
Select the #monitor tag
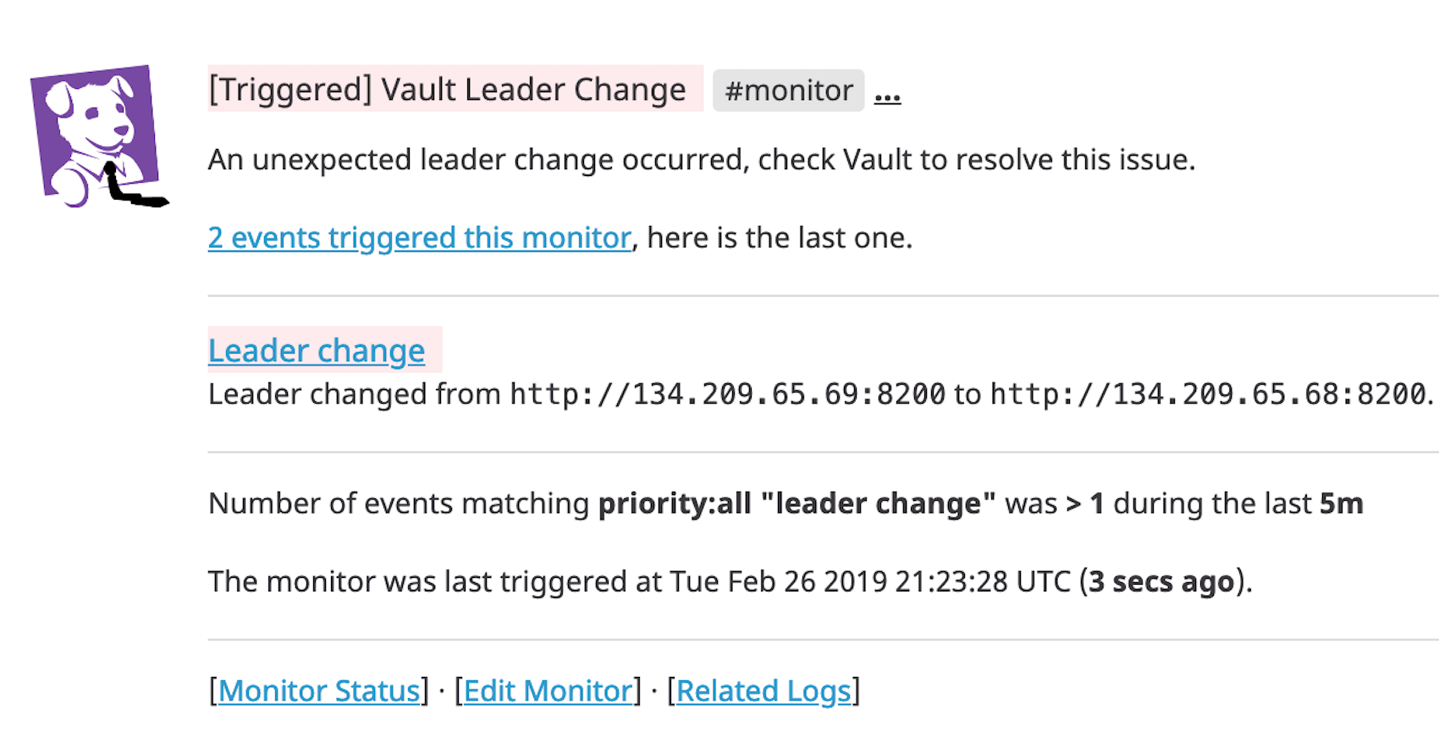pyautogui.click(x=788, y=91)
